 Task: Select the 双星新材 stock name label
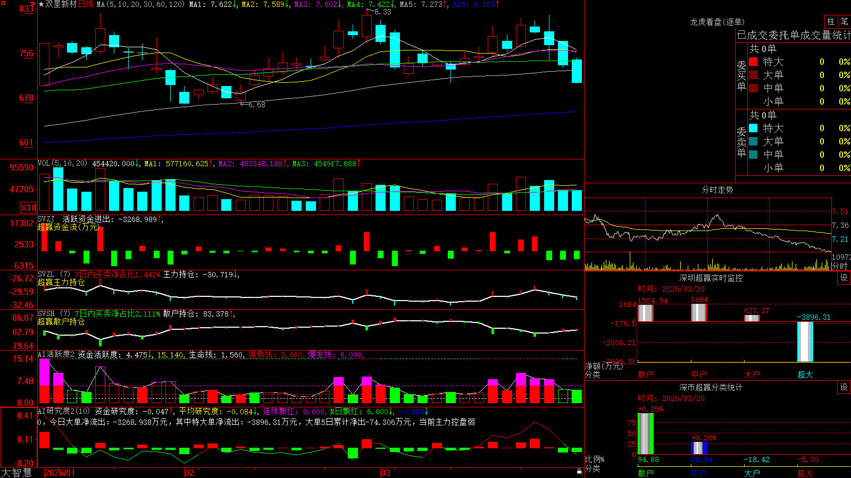click(61, 4)
